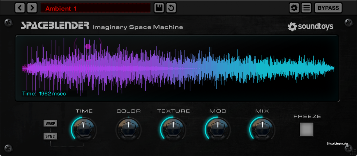
Task: Select the magenta handle dot on the waveform
Action: tap(88, 47)
